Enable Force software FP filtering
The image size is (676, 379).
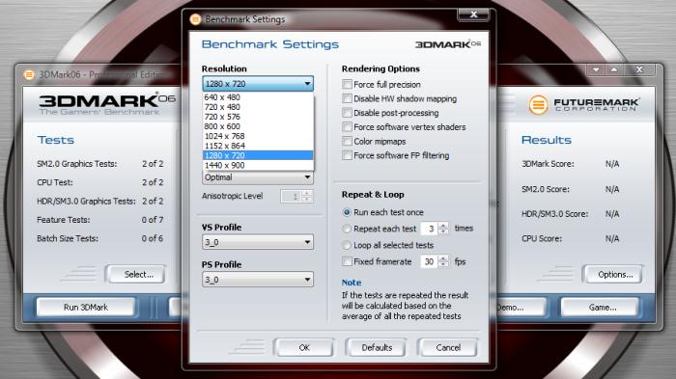347,155
